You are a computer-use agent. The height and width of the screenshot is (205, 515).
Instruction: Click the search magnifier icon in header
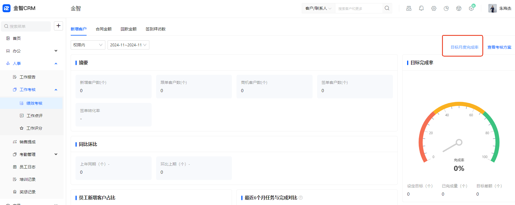[x=387, y=8]
